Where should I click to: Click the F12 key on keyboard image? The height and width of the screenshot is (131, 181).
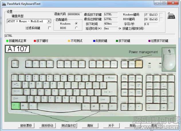click(x=114, y=64)
